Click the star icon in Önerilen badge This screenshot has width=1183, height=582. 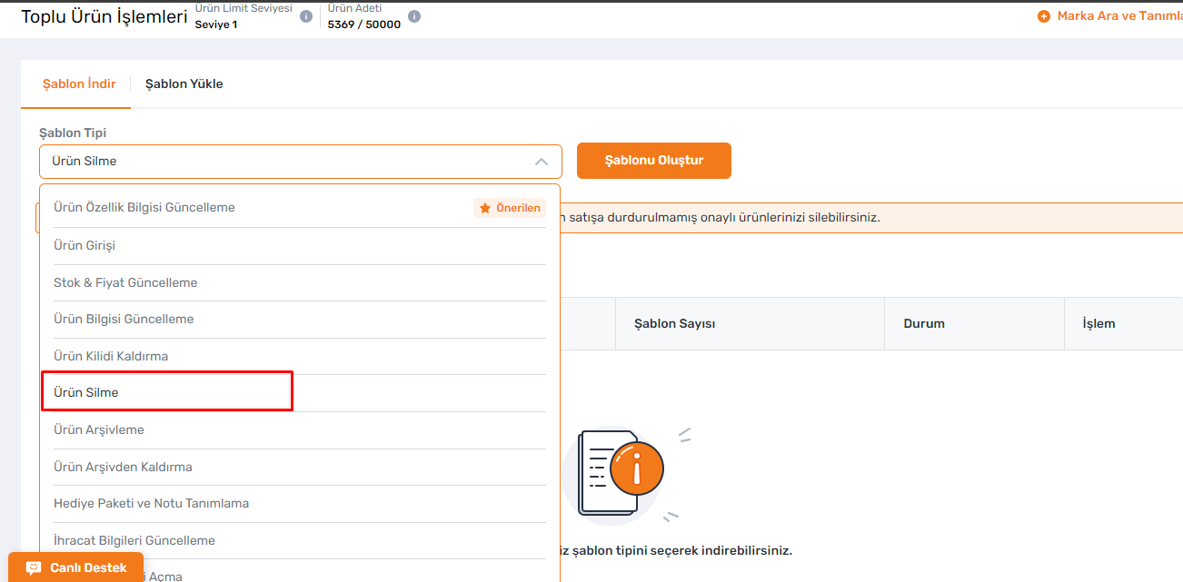(x=485, y=208)
